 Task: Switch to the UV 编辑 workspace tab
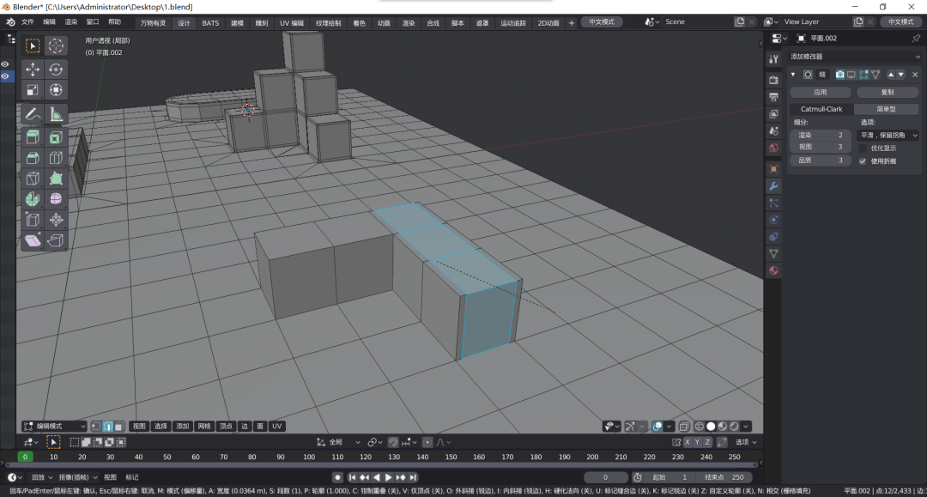point(292,23)
